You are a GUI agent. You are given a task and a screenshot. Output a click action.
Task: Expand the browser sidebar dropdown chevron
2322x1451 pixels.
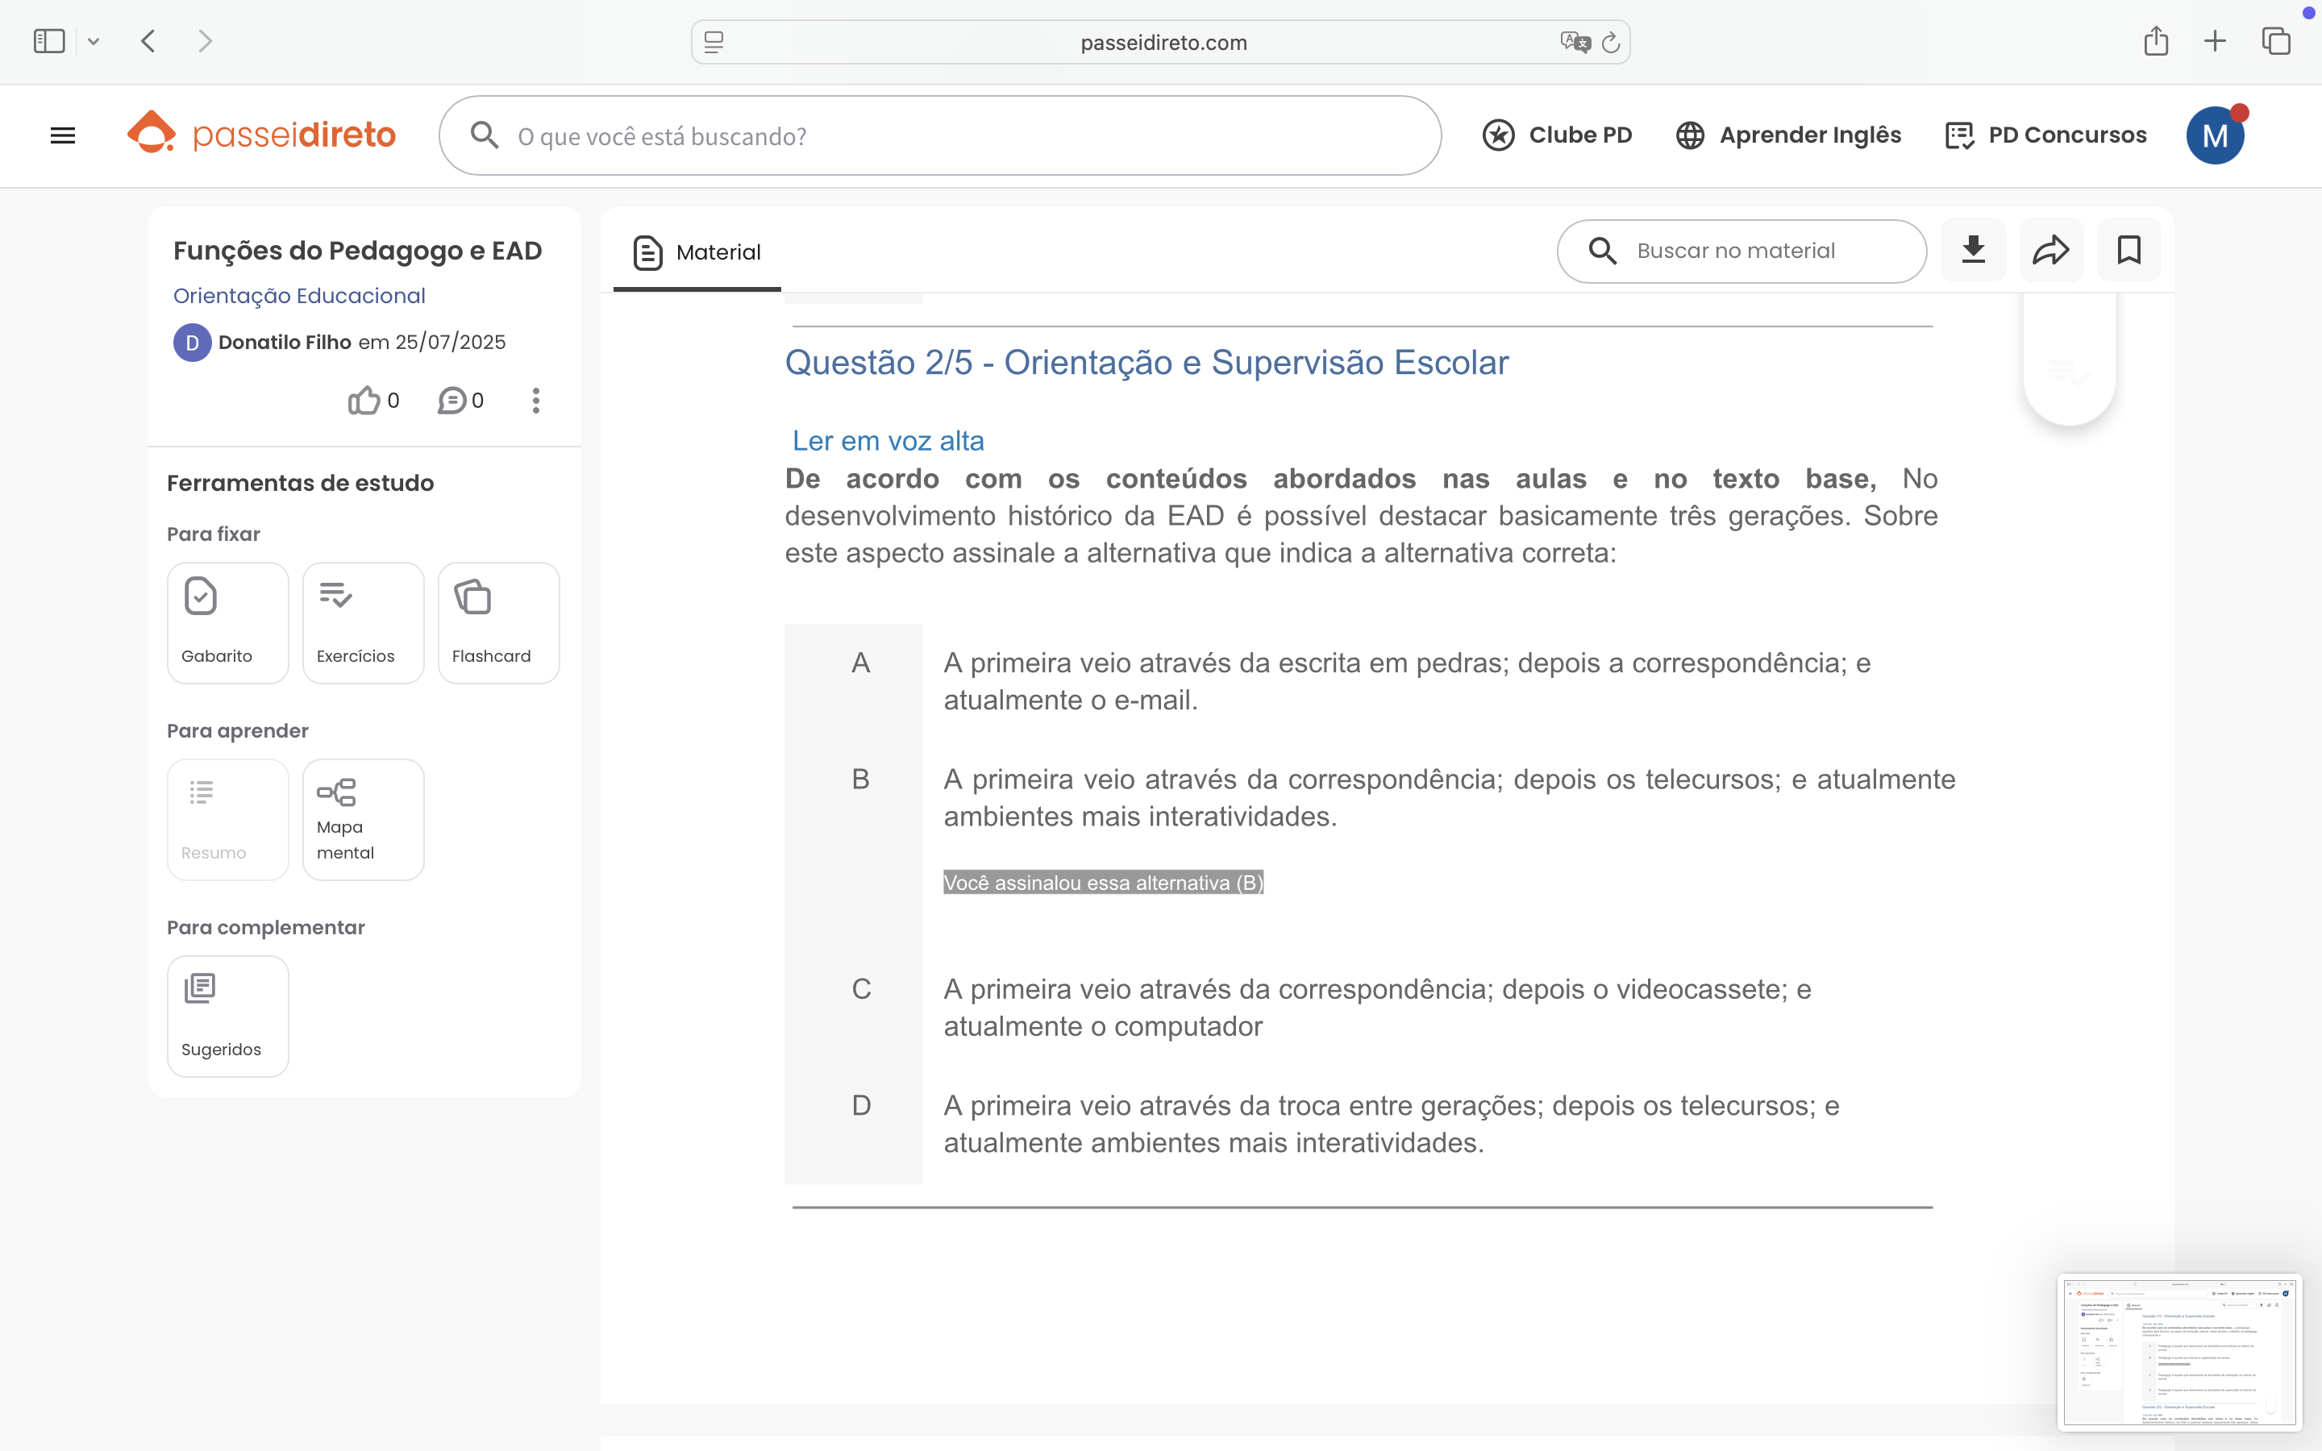(93, 41)
